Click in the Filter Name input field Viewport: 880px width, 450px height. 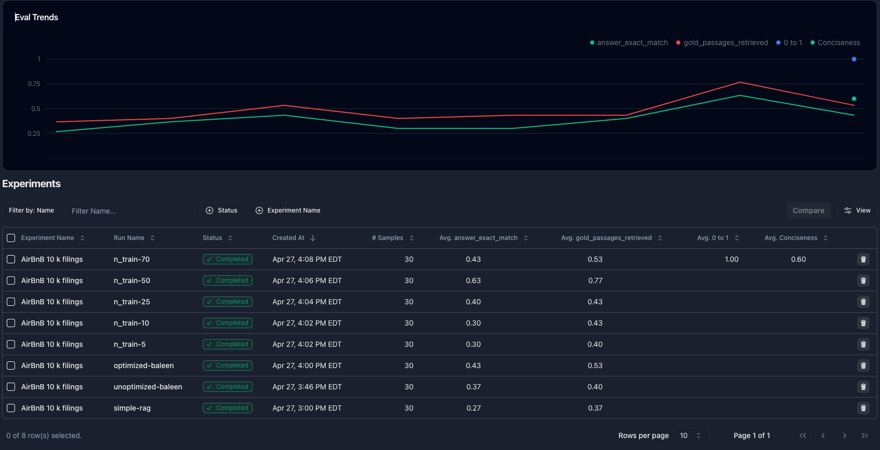[x=130, y=210]
